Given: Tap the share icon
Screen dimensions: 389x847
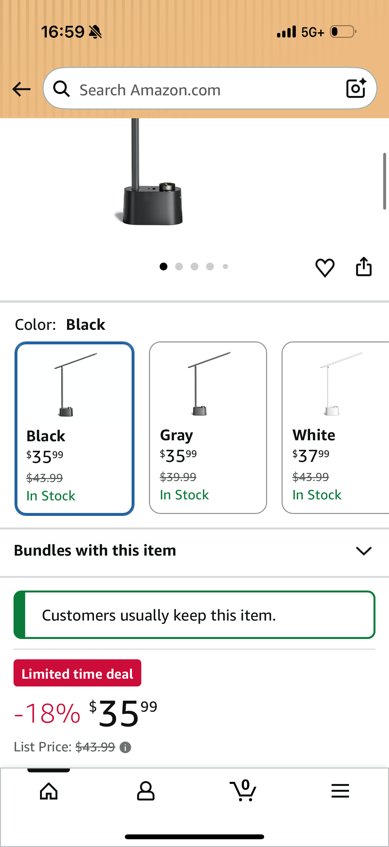Looking at the screenshot, I should 364,266.
